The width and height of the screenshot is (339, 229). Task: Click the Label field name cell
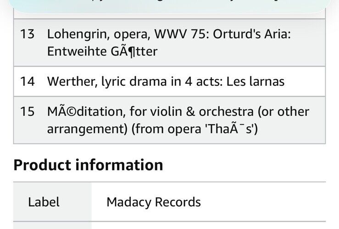(44, 202)
